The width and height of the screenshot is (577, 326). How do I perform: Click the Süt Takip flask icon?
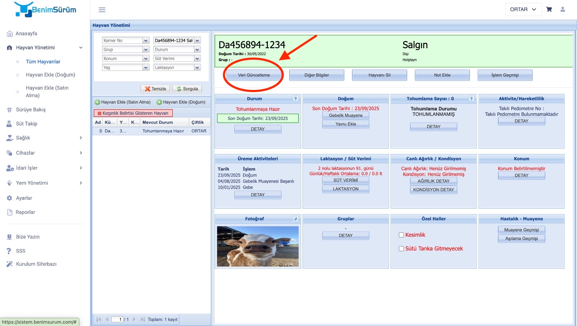click(9, 124)
